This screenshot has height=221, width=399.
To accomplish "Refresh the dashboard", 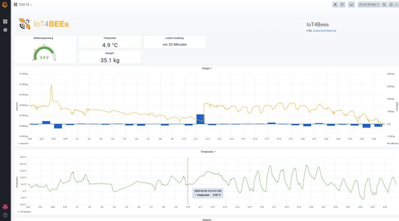I will pyautogui.click(x=391, y=4).
